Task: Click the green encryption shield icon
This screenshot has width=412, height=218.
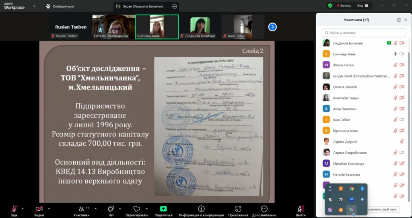Action: tap(330, 6)
